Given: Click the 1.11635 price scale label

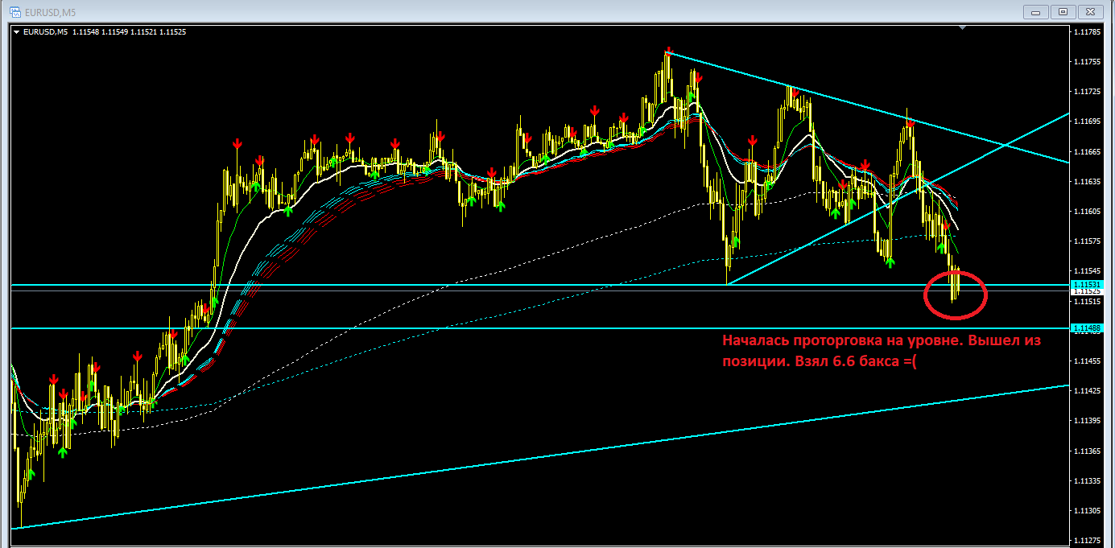Looking at the screenshot, I should coord(1088,181).
